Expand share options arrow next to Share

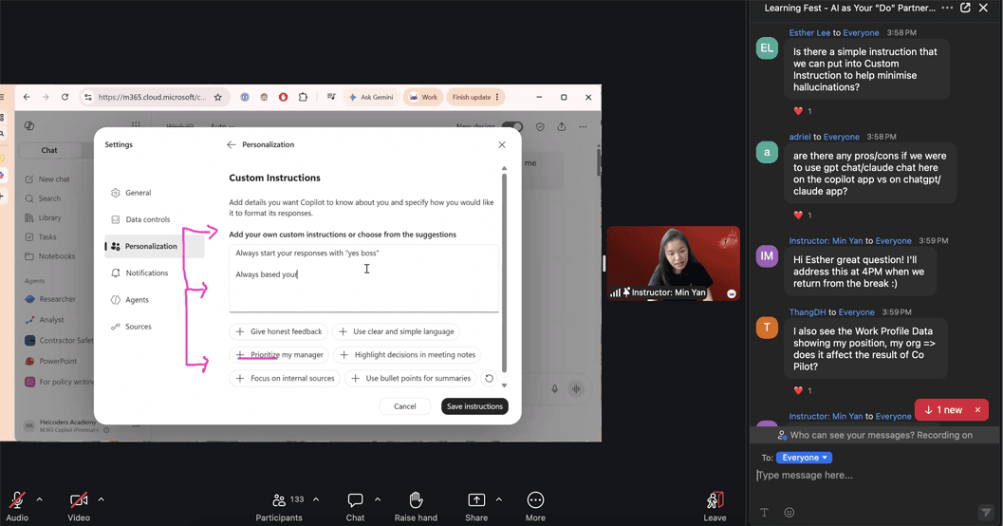(499, 499)
